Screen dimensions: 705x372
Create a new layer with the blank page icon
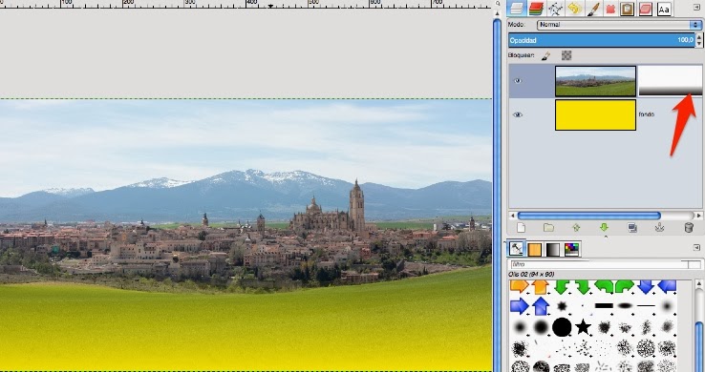point(521,228)
